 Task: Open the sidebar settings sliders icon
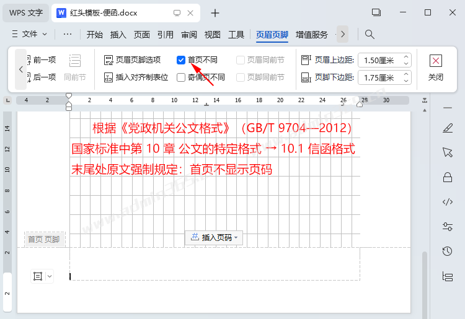coord(448,227)
